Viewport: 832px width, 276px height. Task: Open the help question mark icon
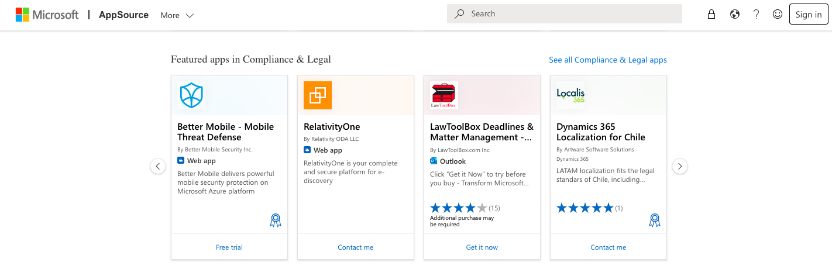(x=756, y=15)
